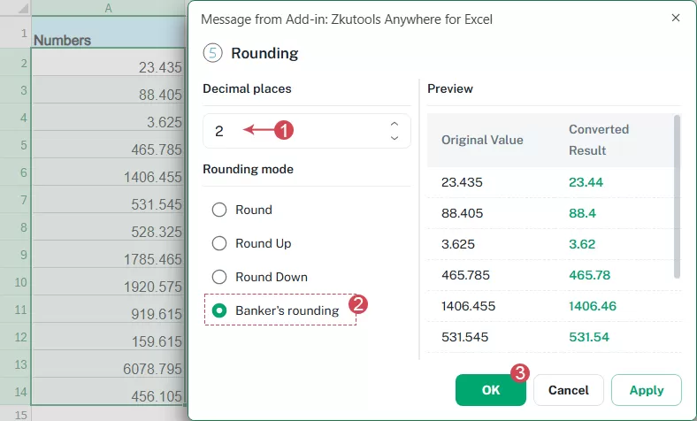This screenshot has height=421, width=697.
Task: Select Excel cell containing 1920.575
Action: pyautogui.click(x=109, y=282)
